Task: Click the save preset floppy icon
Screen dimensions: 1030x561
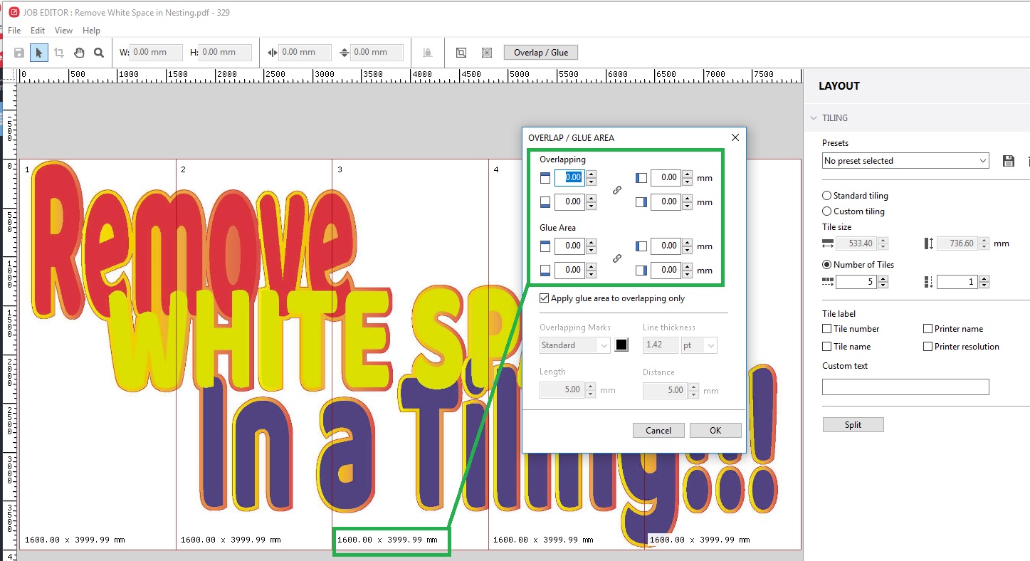Action: 1009,160
